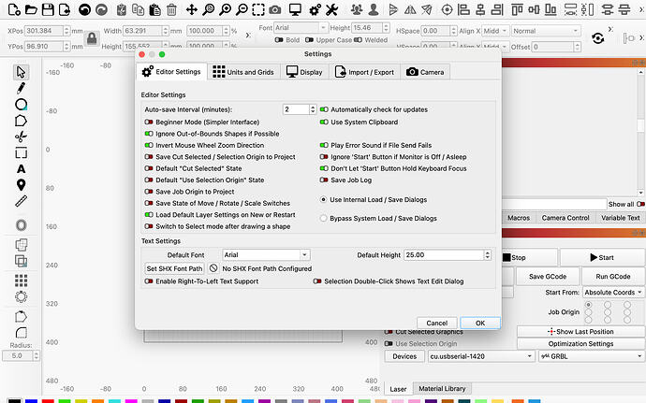Enable Beginner Mode (Simpler Interface)

point(150,122)
